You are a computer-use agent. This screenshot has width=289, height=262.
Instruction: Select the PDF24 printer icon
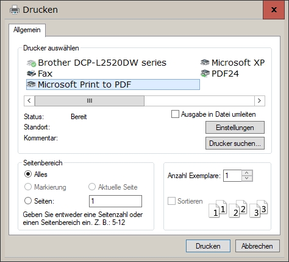(x=205, y=74)
